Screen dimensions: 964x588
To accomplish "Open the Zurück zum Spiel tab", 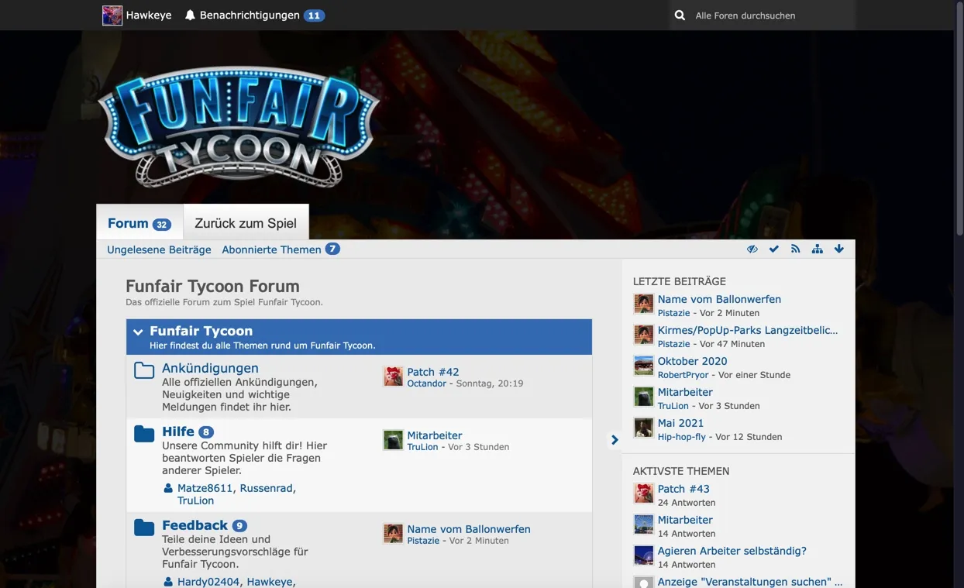I will click(x=246, y=223).
